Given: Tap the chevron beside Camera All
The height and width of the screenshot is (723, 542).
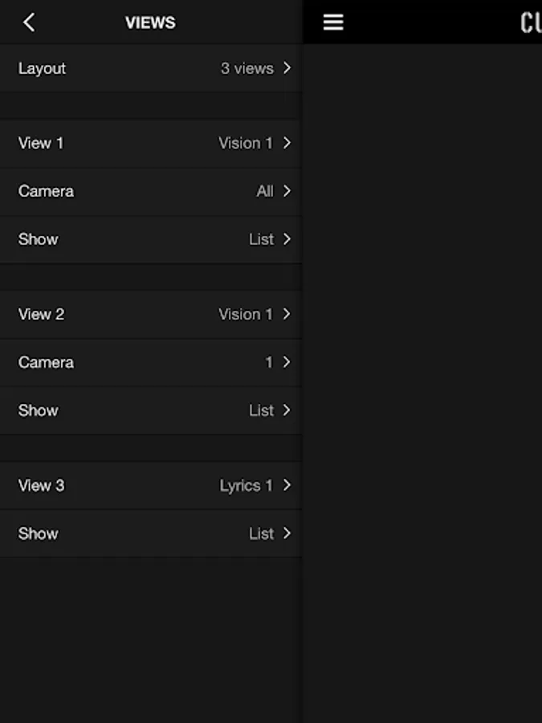Looking at the screenshot, I should coord(287,191).
